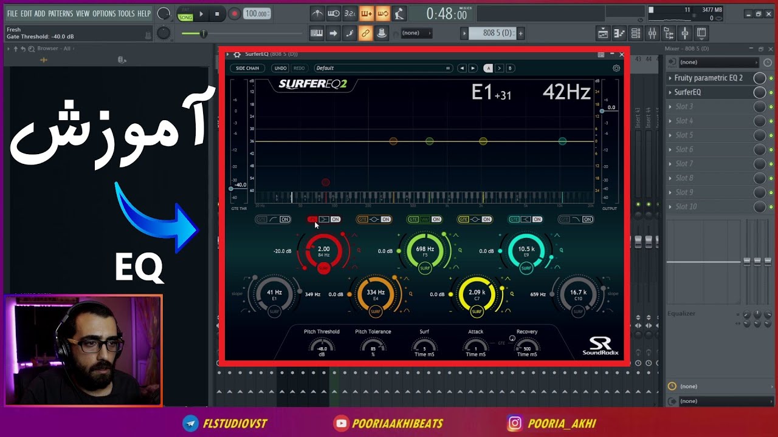The height and width of the screenshot is (437, 778).
Task: Toggle the highlighted multilink controllers icon
Action: coord(366,33)
